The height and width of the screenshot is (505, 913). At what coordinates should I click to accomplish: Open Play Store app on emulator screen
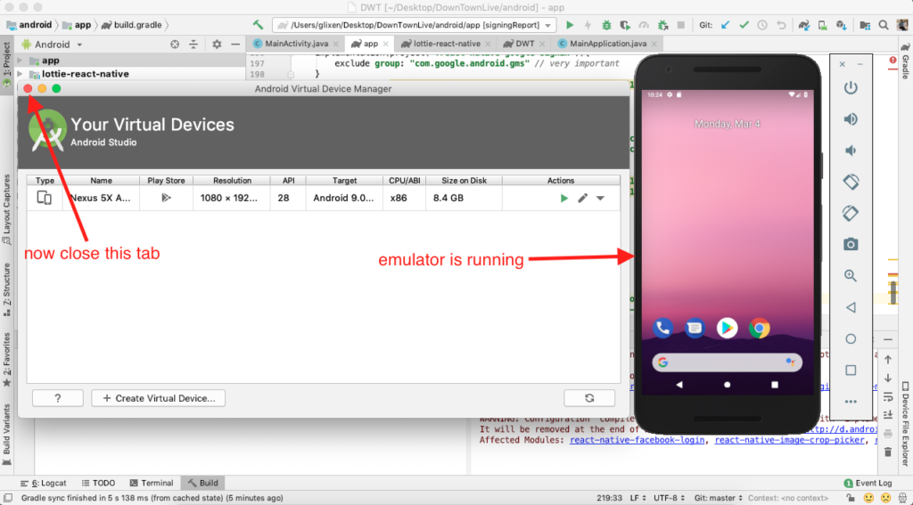727,328
